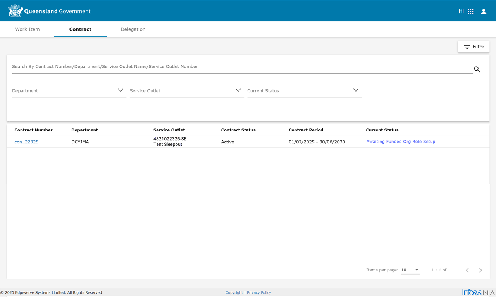Open contract con_22325 link
Image resolution: width=496 pixels, height=297 pixels.
26,142
